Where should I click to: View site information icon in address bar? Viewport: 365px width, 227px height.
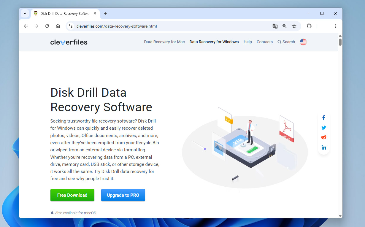click(x=71, y=26)
